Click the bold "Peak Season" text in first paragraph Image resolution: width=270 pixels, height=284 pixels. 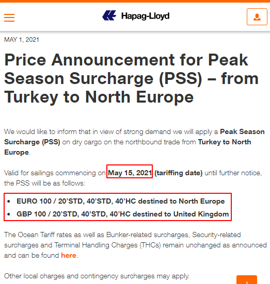point(242,131)
